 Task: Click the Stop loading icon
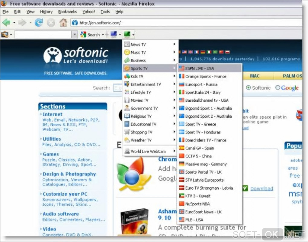pos(51,23)
